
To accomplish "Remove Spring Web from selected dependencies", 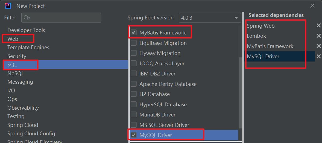I will 318,25.
